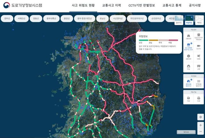This screenshot has width=205, height=138.
Task: Zoom in with the plus button
Action: 201,125
